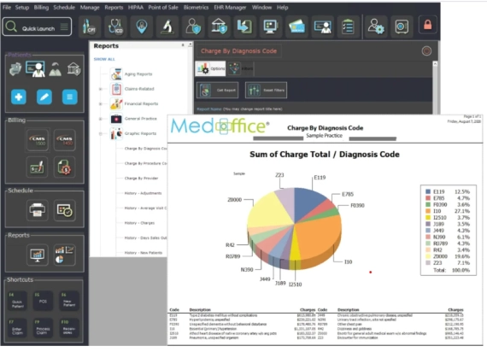The width and height of the screenshot is (487, 352).
Task: Open the Setup menu
Action: point(22,8)
